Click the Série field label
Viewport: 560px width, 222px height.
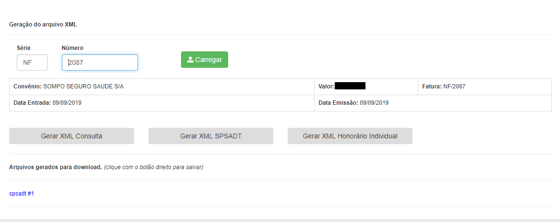(24, 48)
